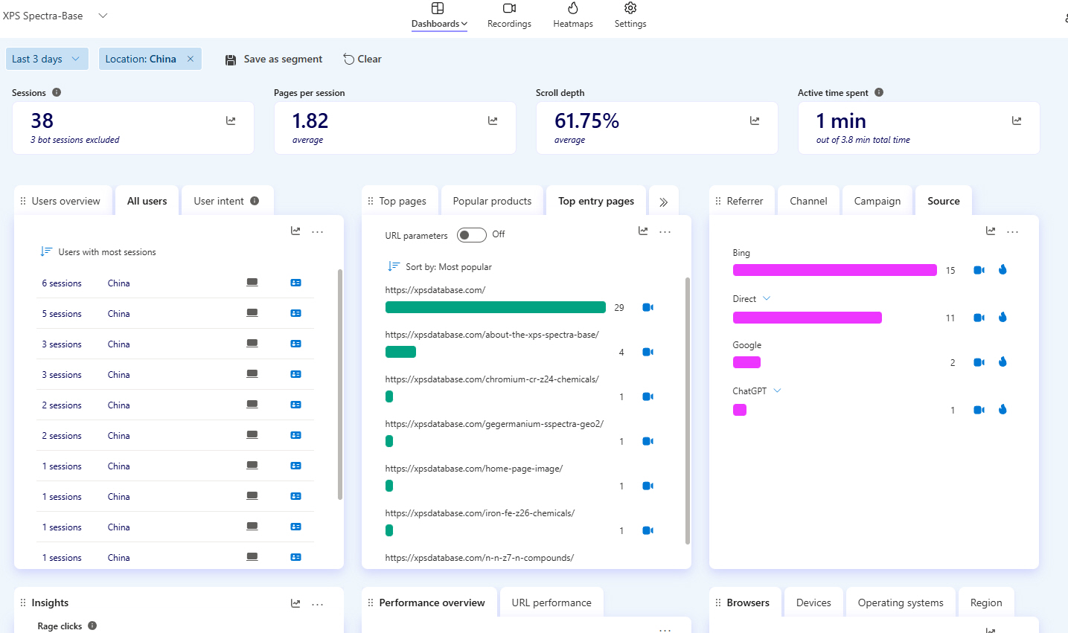View recordings for xpsdatabase.com home entry page
The height and width of the screenshot is (633, 1068).
coord(647,307)
